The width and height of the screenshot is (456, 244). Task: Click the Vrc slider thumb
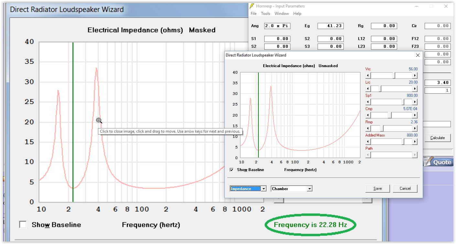click(394, 76)
